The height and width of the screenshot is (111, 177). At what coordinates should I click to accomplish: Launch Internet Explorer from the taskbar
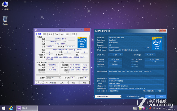pyautogui.click(x=11, y=108)
